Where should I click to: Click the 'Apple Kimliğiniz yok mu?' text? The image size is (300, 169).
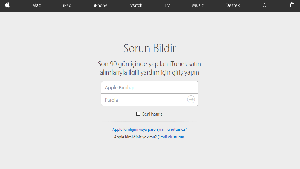coord(135,137)
